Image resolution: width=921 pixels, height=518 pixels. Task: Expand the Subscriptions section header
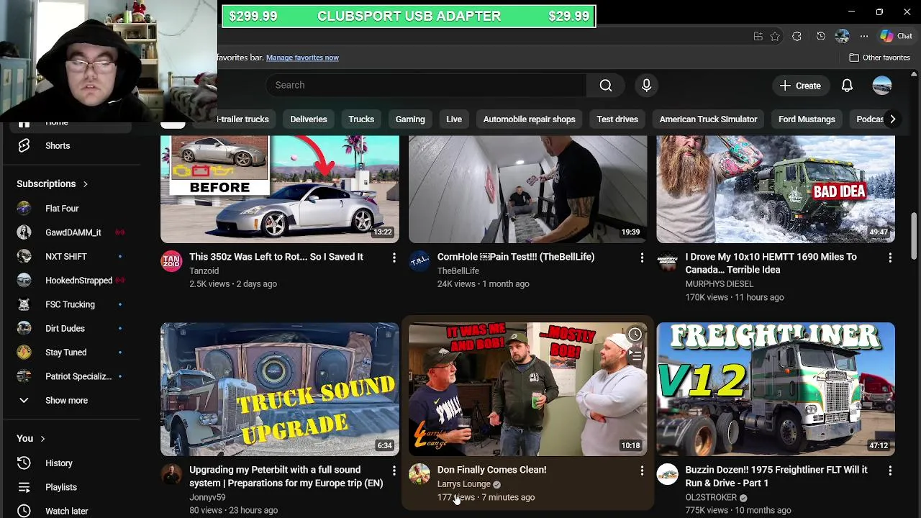coord(53,184)
